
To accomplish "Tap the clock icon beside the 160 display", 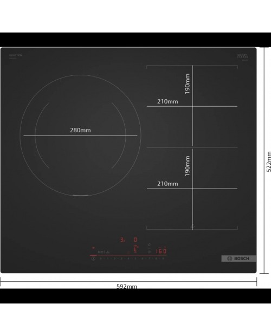I will tap(149, 252).
